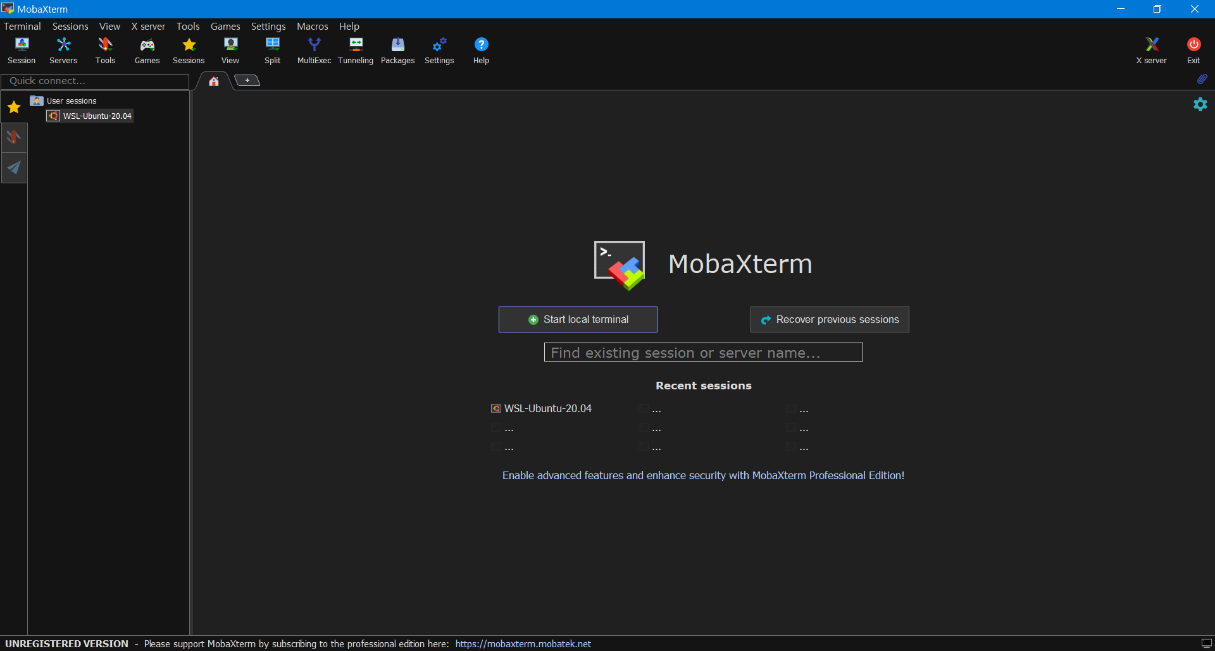Toggle the X server icon

[x=1152, y=51]
